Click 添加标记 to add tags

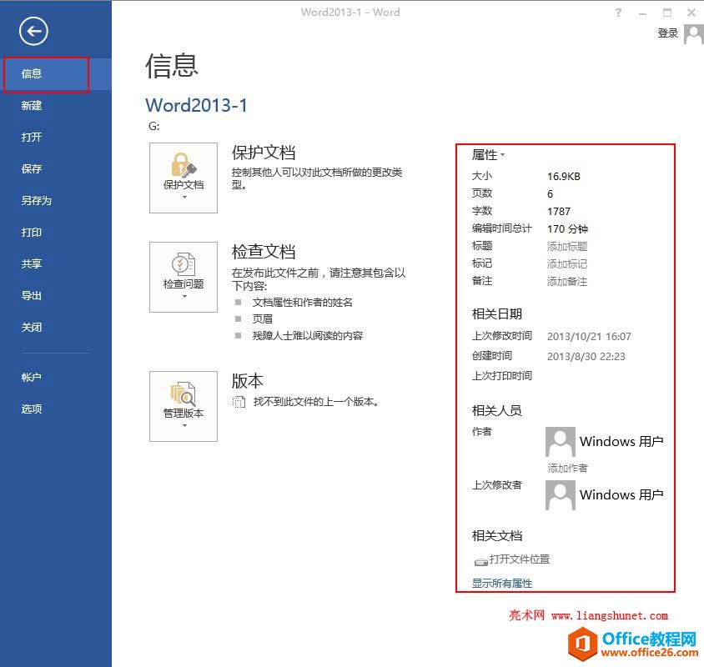click(566, 263)
